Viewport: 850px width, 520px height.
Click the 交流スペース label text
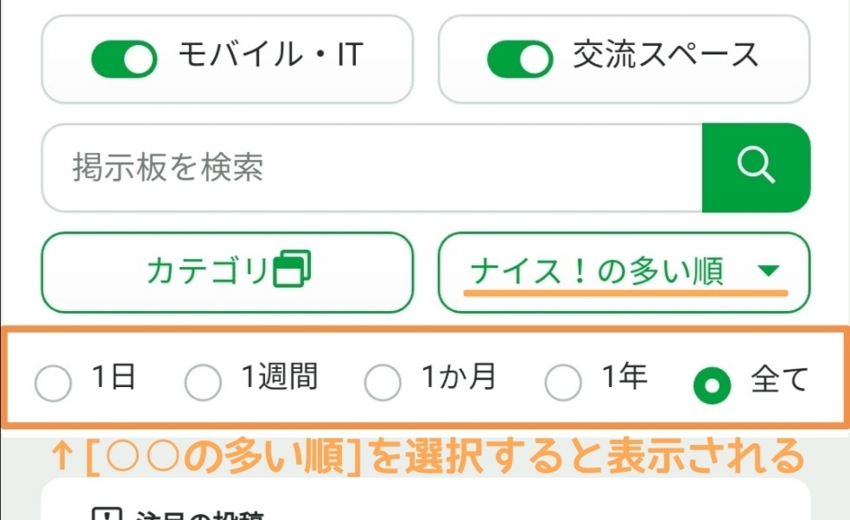(666, 56)
